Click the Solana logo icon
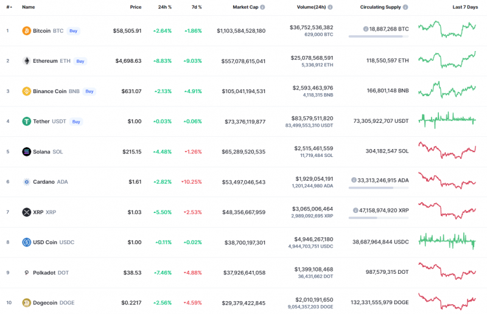Viewport: 487px width, 314px height. [26, 152]
